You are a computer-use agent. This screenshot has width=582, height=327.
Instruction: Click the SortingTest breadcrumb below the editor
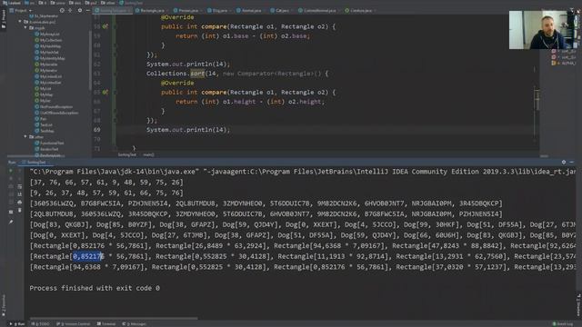(127, 154)
